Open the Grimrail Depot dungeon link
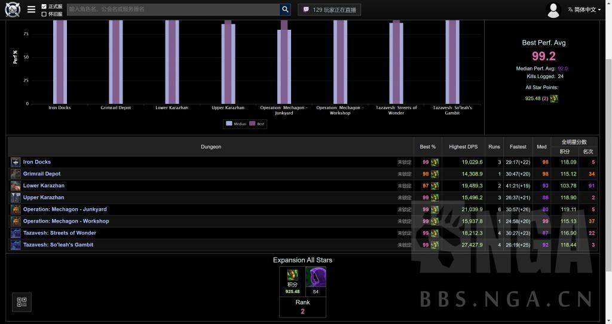Screen dimensions: 612x324 pyautogui.click(x=42, y=174)
